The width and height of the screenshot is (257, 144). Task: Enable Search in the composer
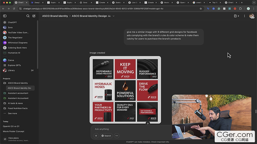[106, 136]
